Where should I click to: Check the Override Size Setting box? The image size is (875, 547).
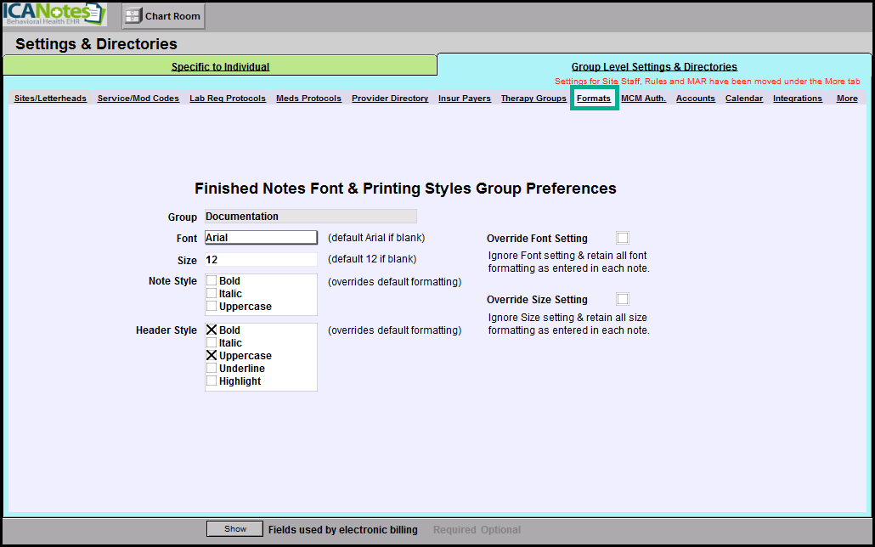623,299
